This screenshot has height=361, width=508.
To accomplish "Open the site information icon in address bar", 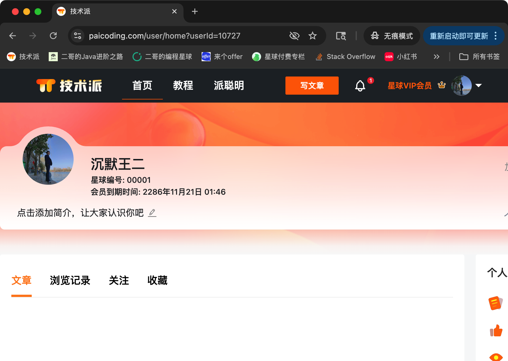I will tap(77, 36).
